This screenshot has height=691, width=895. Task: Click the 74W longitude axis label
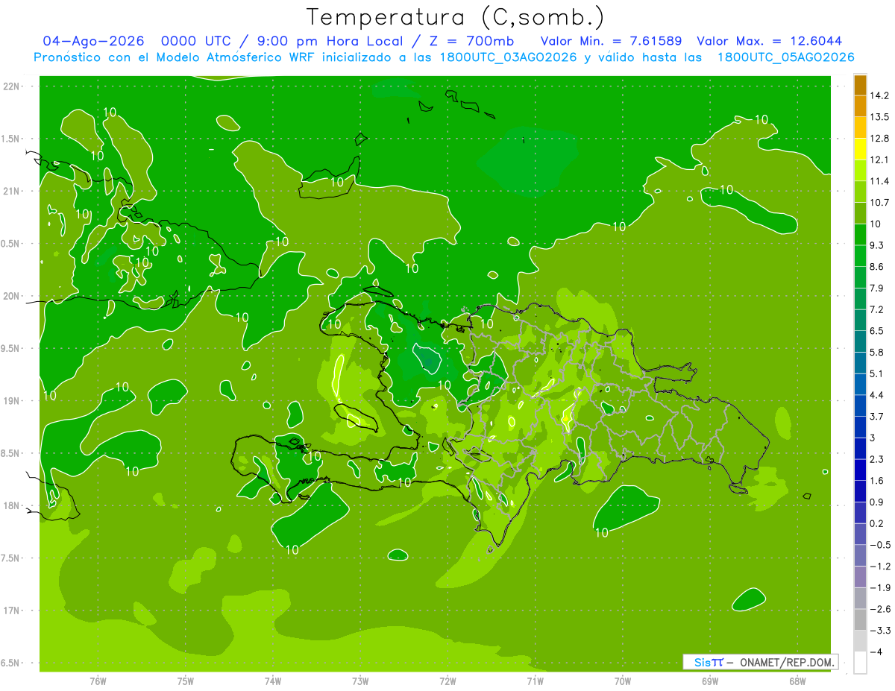click(273, 681)
